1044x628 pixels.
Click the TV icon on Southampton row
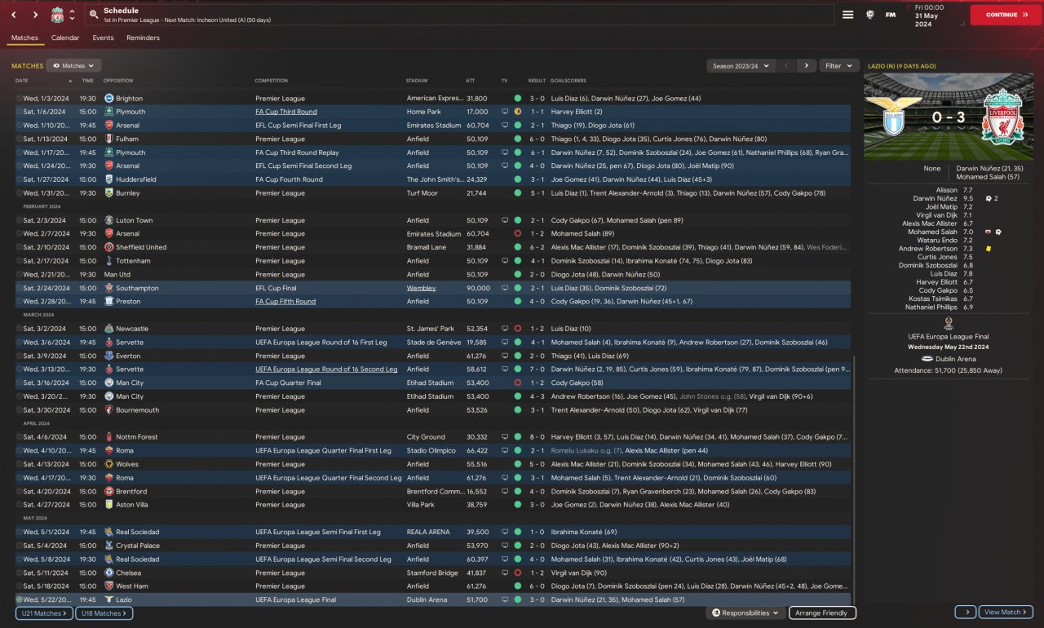click(504, 288)
